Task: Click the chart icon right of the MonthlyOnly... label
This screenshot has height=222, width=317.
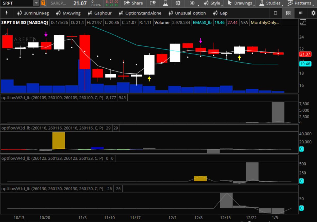Action: pos(303,23)
